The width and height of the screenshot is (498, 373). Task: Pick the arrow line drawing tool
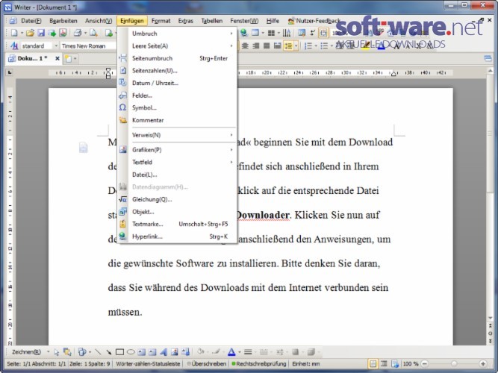point(108,351)
